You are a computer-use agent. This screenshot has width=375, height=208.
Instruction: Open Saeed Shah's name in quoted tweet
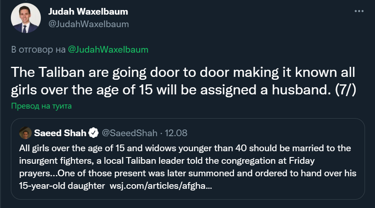coord(60,133)
